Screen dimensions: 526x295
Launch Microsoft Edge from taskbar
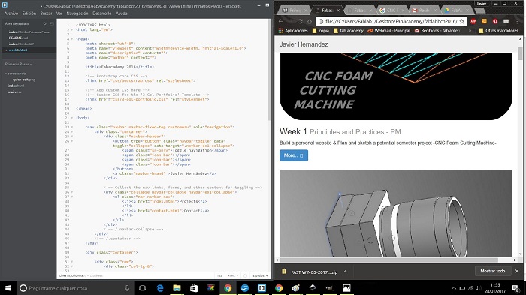coord(160,288)
